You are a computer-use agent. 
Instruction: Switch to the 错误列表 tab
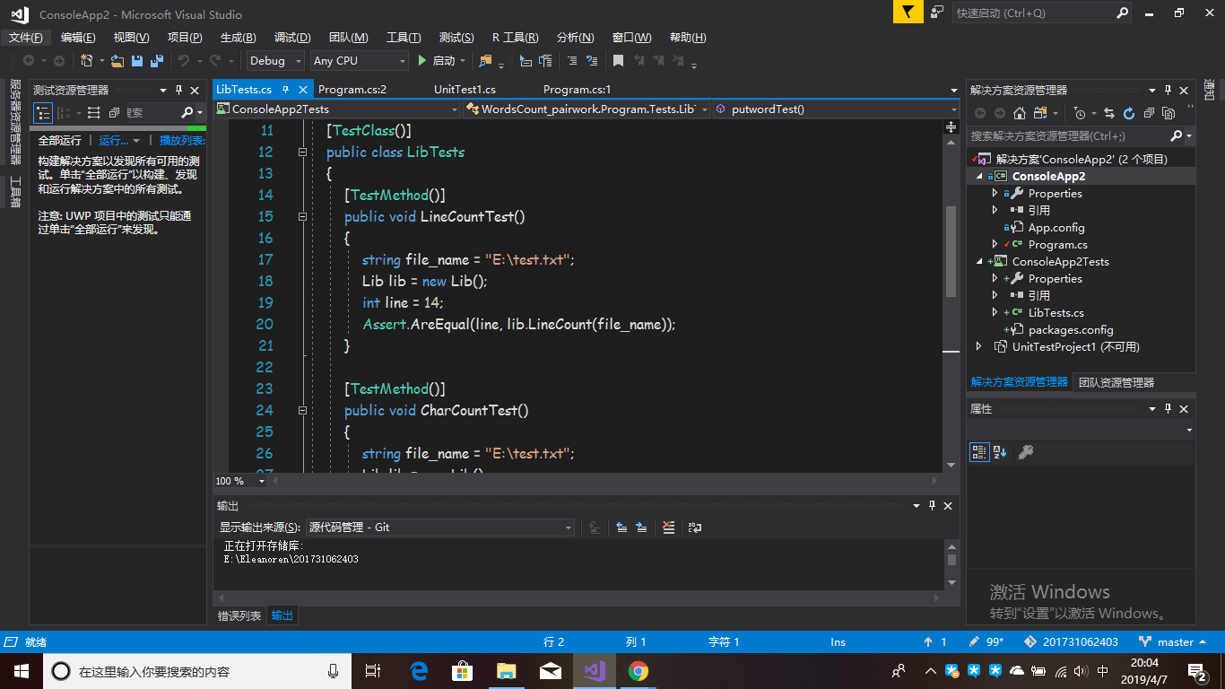239,615
